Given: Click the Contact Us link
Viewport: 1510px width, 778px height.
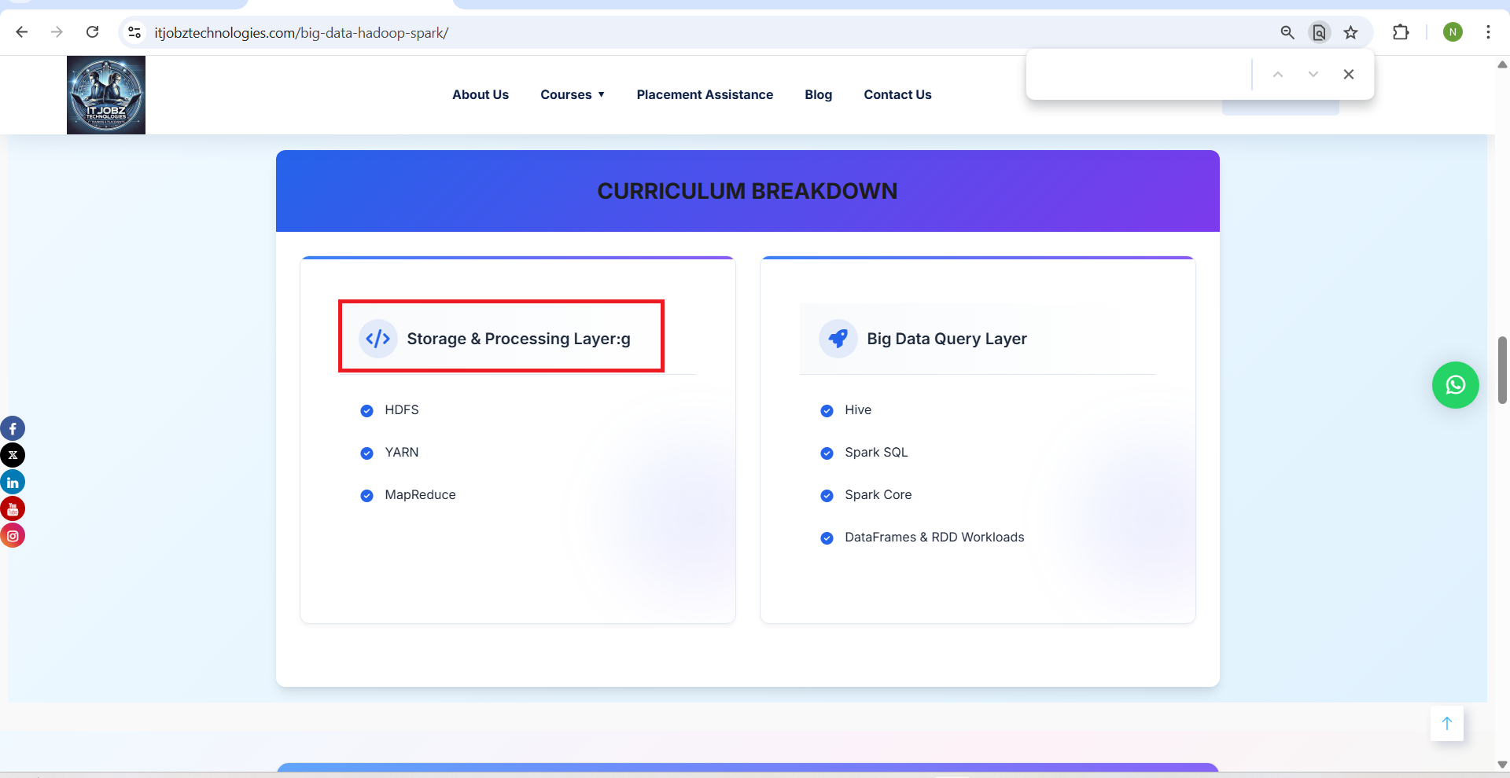Looking at the screenshot, I should [x=897, y=94].
